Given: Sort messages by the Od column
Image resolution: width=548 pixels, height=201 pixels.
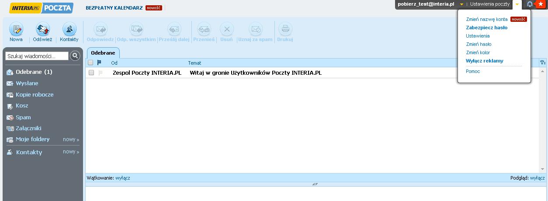Looking at the screenshot, I should click(114, 63).
